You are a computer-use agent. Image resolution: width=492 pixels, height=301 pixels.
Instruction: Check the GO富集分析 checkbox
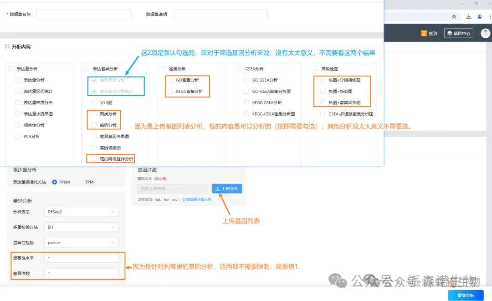170,80
